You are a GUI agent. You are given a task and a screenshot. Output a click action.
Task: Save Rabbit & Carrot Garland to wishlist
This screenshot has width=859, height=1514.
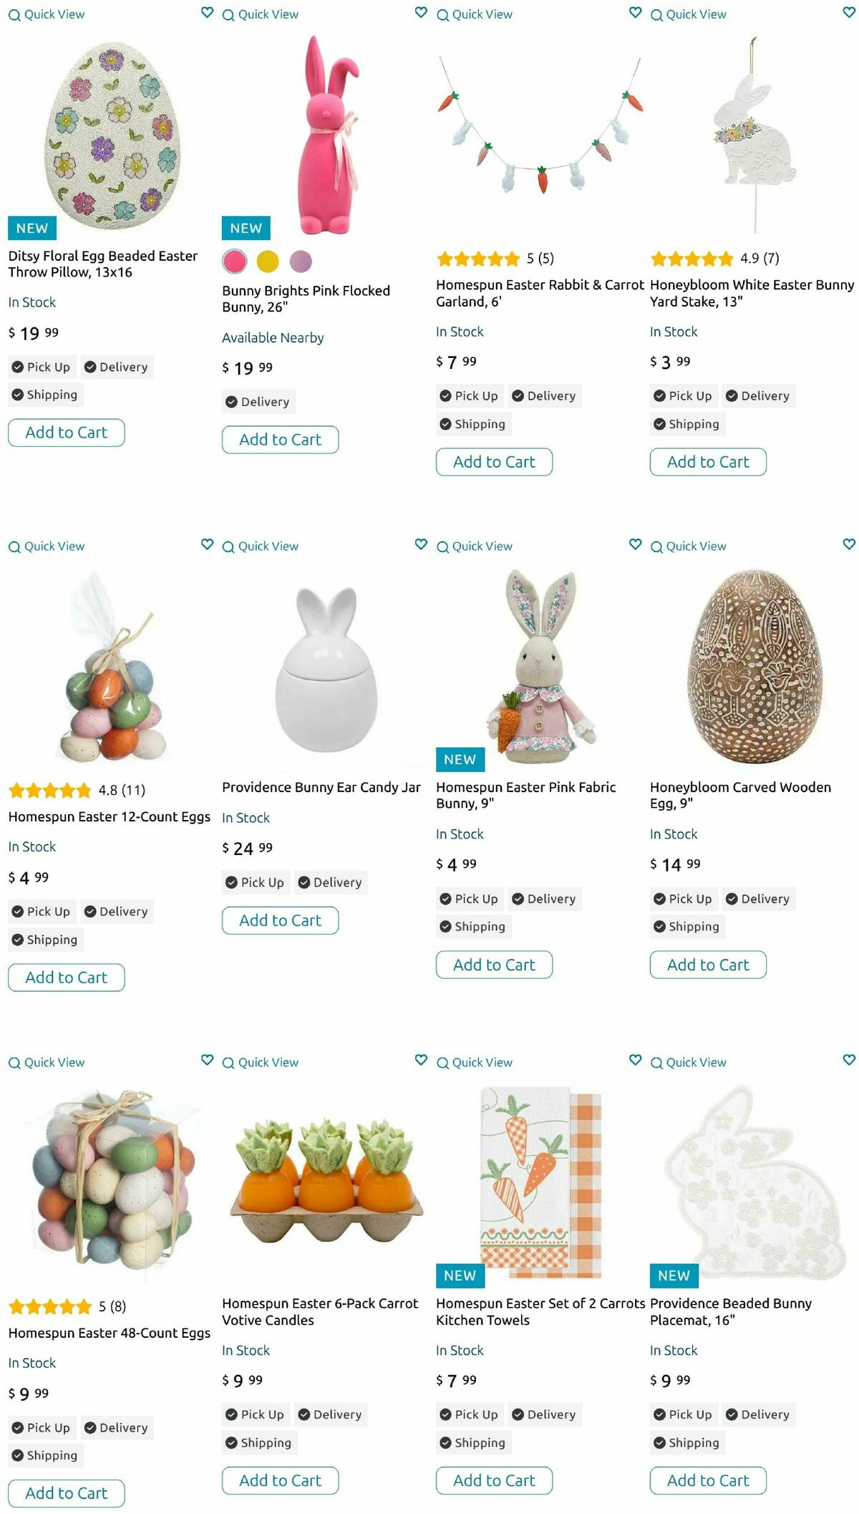635,12
